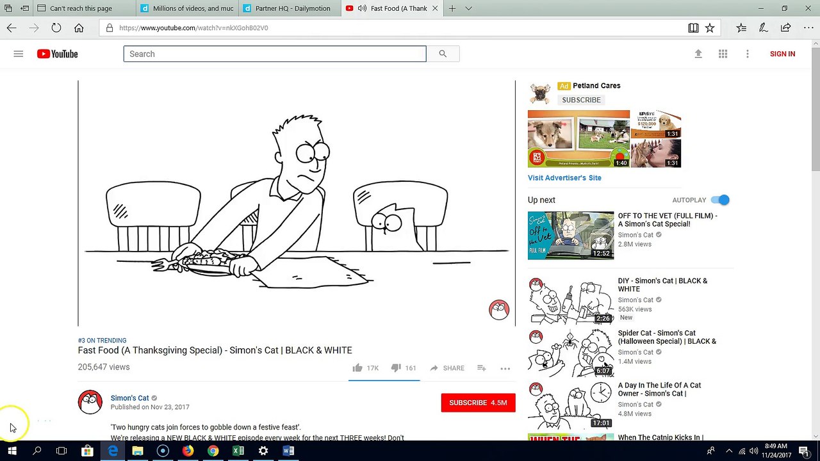Viewport: 820px width, 461px height.
Task: Open the Windows Start menu
Action: [x=12, y=451]
